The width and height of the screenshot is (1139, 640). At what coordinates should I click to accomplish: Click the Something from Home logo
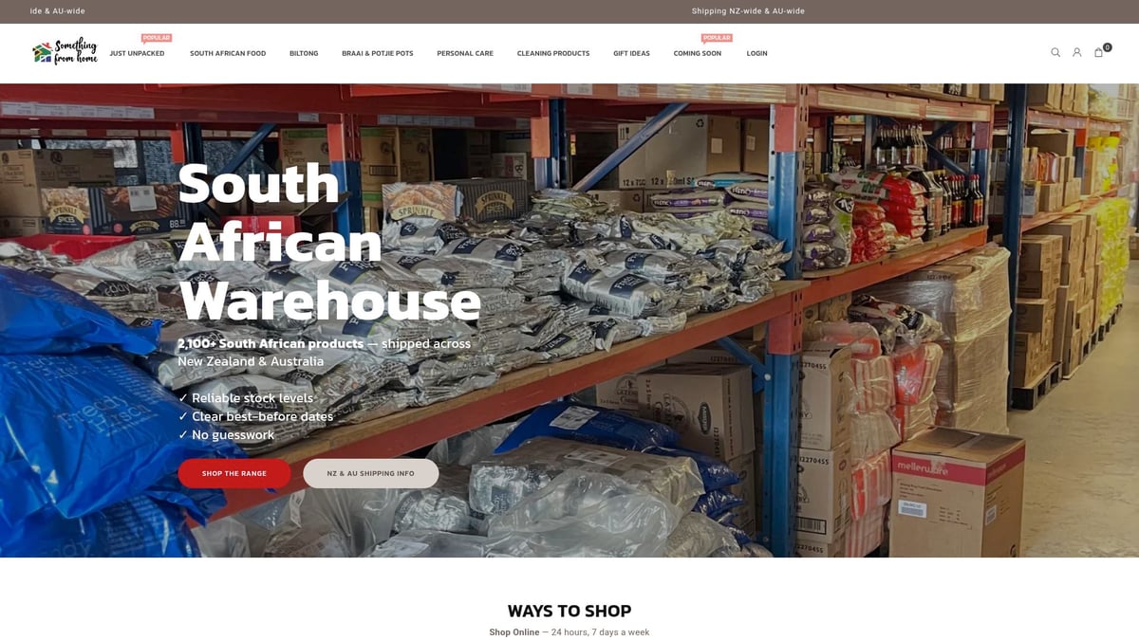pyautogui.click(x=65, y=52)
